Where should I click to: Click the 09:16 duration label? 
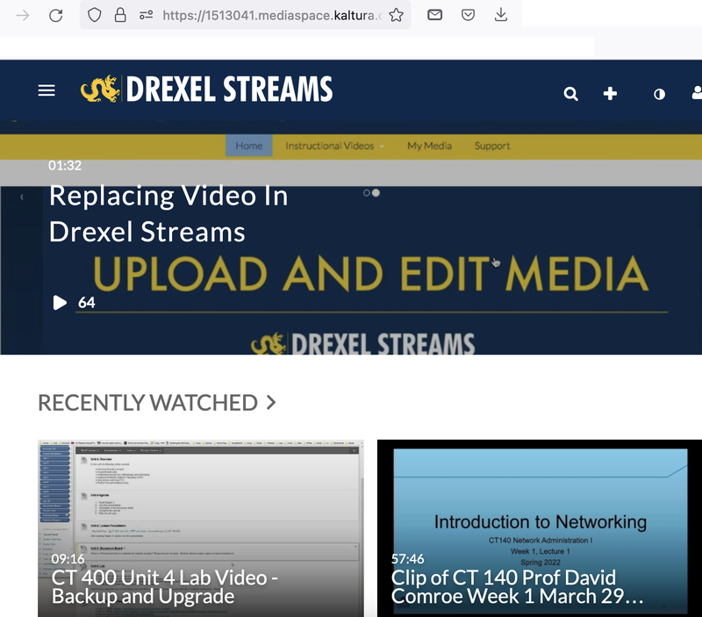[x=68, y=559]
